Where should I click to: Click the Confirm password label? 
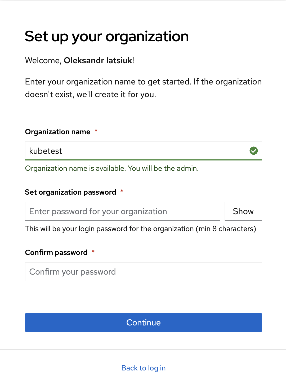(56, 252)
